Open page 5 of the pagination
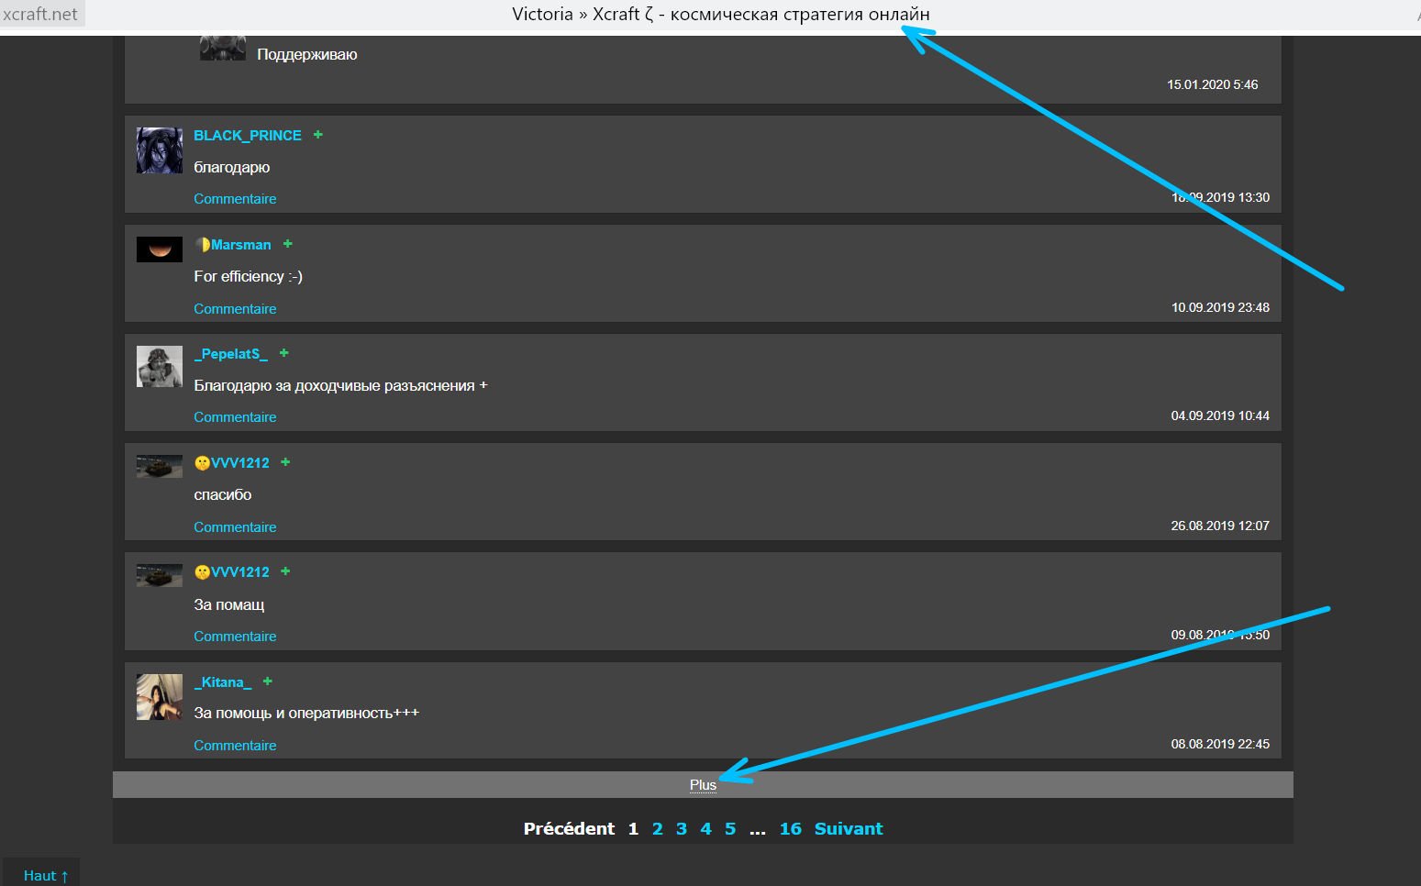 (x=730, y=829)
